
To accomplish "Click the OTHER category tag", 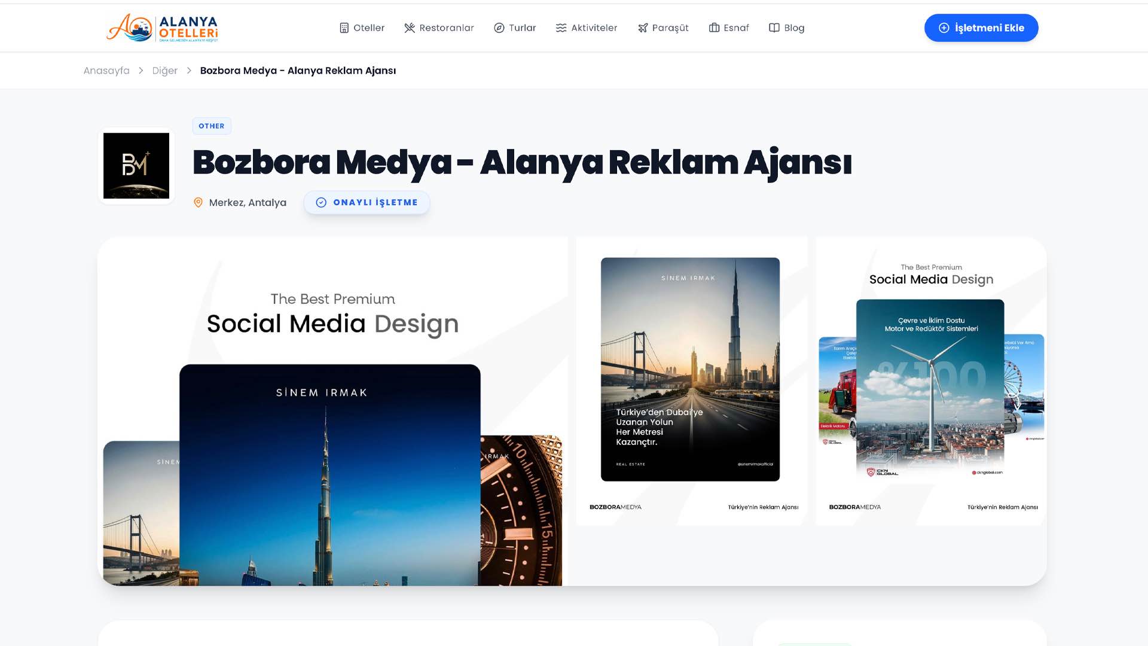I will click(212, 126).
